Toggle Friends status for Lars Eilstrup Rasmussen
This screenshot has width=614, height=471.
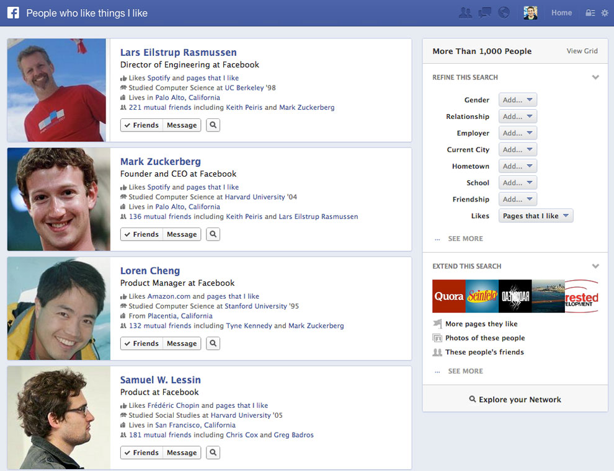coord(141,125)
